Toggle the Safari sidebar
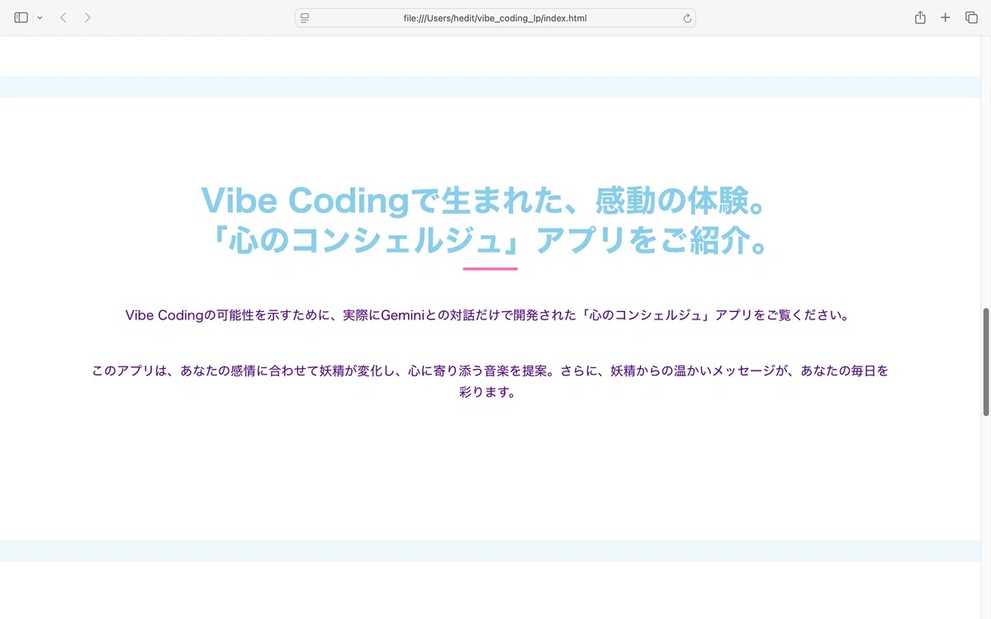The height and width of the screenshot is (619, 991). point(21,17)
